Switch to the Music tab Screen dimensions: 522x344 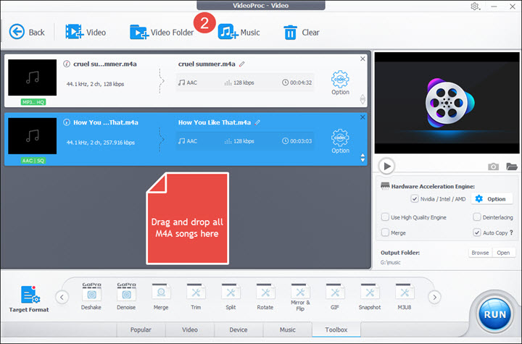288,330
